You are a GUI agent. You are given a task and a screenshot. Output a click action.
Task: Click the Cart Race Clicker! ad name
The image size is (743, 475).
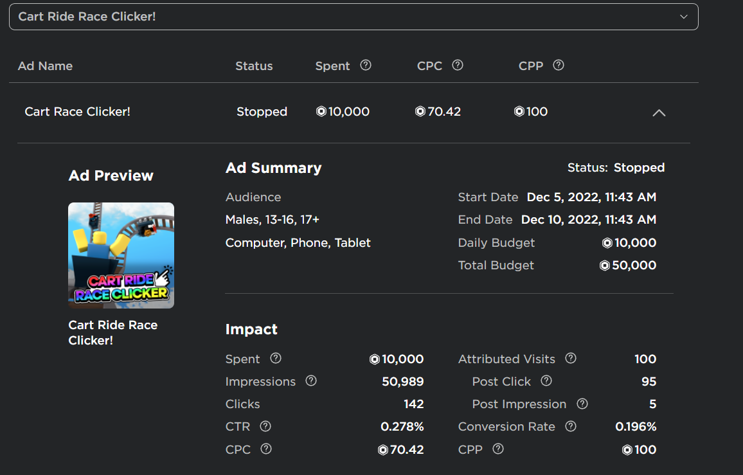[78, 111]
